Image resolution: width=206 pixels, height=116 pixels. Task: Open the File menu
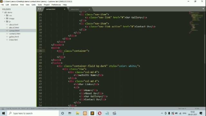click(x=2, y=5)
